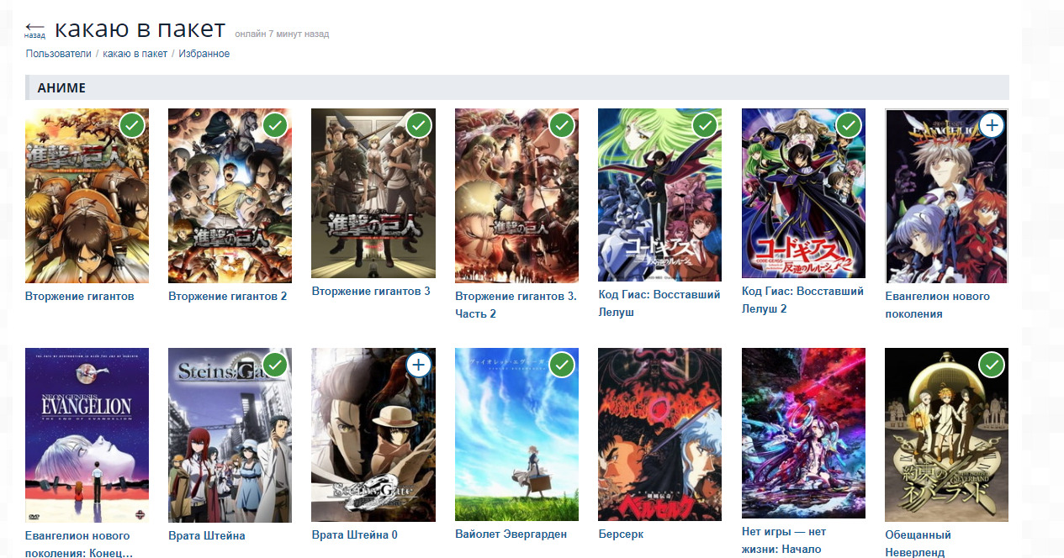Open the Нет игры — нет жизни: Начало poster
The height and width of the screenshot is (558, 1064).
tap(803, 433)
